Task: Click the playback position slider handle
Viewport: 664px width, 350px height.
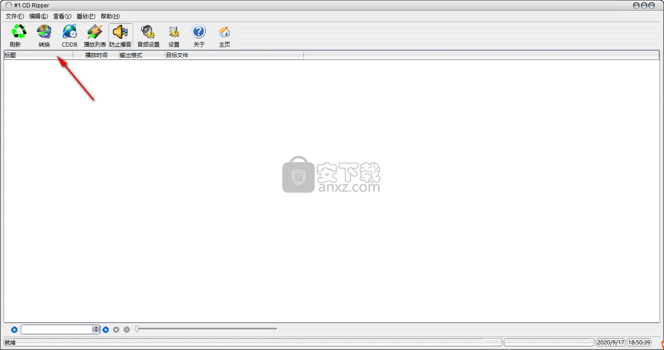Action: 136,329
